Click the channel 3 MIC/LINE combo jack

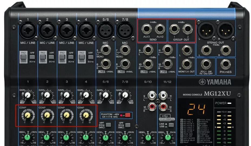coord(67,30)
